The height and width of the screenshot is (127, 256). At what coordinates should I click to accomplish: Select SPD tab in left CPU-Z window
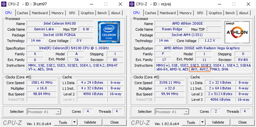coord(72,13)
